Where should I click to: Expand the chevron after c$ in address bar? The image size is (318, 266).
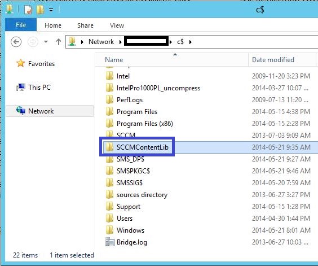point(190,42)
